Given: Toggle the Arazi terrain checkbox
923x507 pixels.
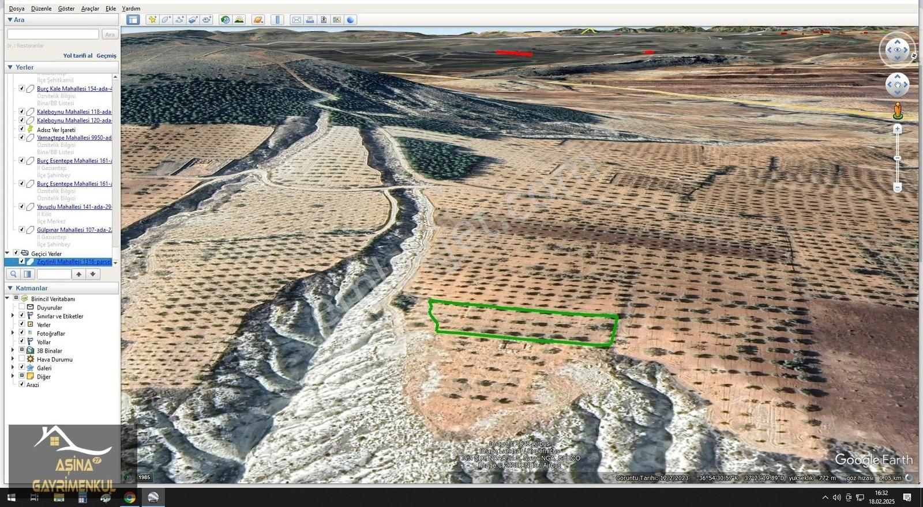Looking at the screenshot, I should (22, 384).
